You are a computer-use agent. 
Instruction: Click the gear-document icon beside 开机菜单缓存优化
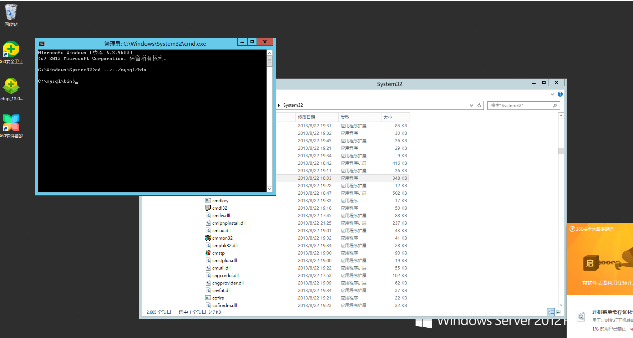click(x=581, y=316)
